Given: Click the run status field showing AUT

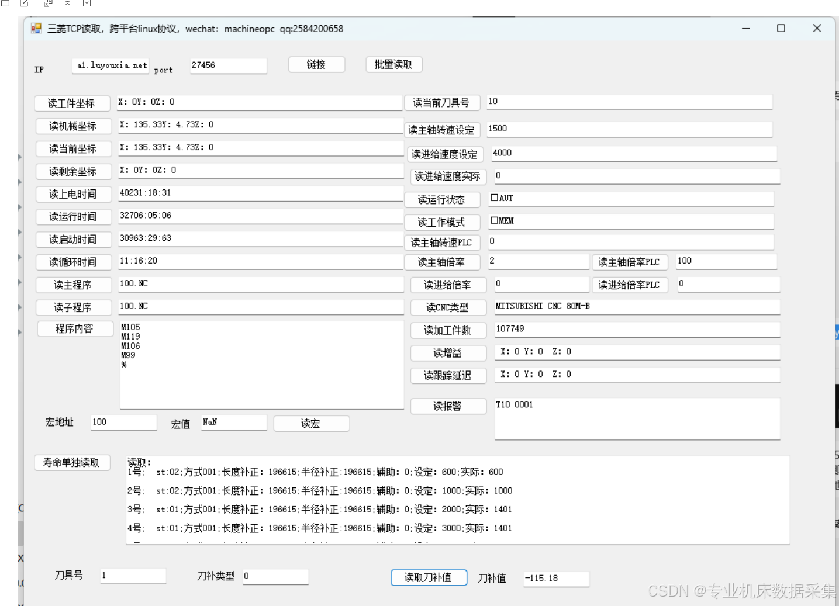Looking at the screenshot, I should tap(631, 199).
